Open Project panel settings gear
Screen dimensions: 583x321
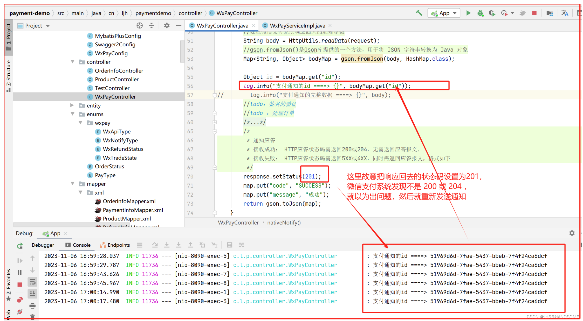pos(167,25)
